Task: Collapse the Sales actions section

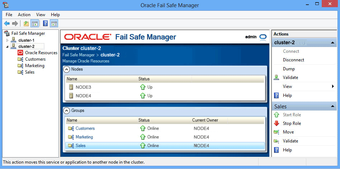Action: (x=332, y=107)
